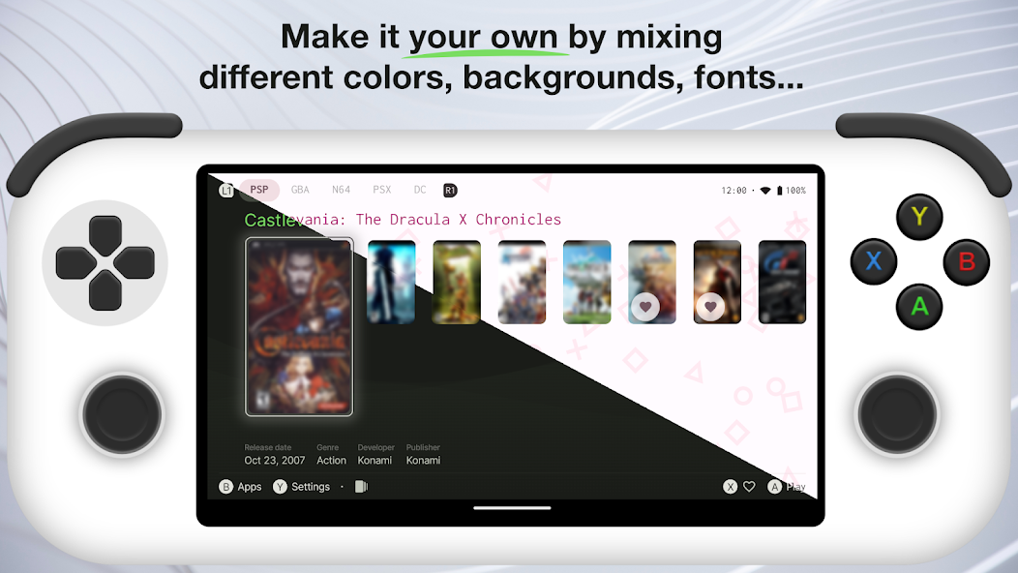This screenshot has width=1018, height=573.
Task: Click the A button icon next to Play
Action: [x=774, y=486]
